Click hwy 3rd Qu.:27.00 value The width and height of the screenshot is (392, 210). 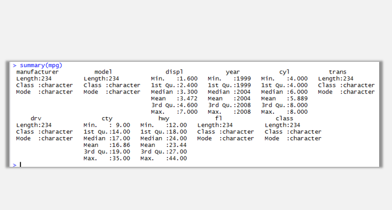(164, 152)
